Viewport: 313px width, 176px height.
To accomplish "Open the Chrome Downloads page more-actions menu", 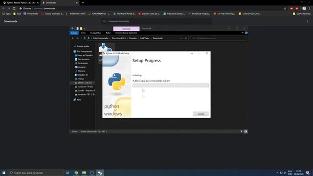I will 308,22.
